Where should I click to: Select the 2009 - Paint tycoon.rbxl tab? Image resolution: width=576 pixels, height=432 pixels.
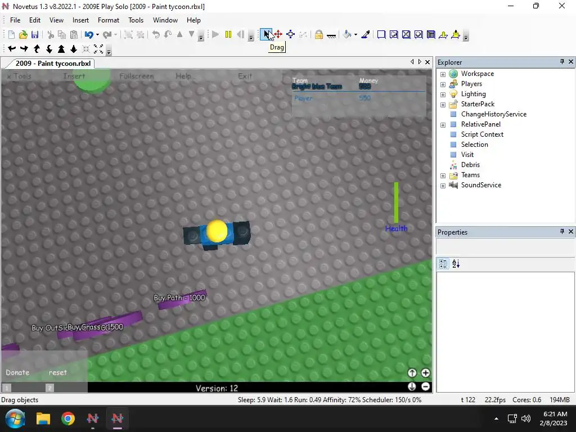[x=53, y=64]
